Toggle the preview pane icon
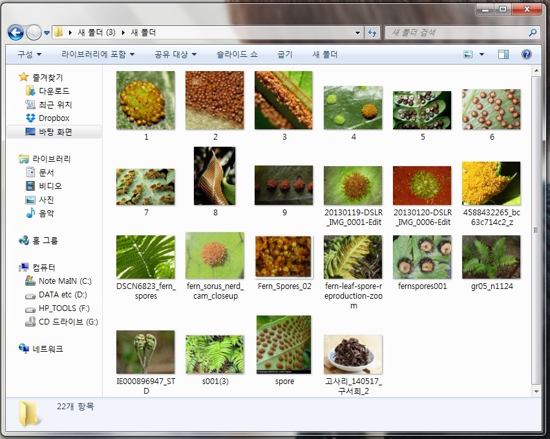This screenshot has width=550, height=439. point(503,54)
